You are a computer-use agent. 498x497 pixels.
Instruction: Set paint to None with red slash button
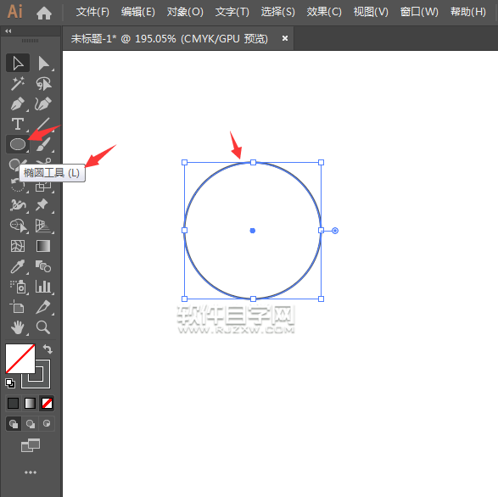click(x=47, y=404)
